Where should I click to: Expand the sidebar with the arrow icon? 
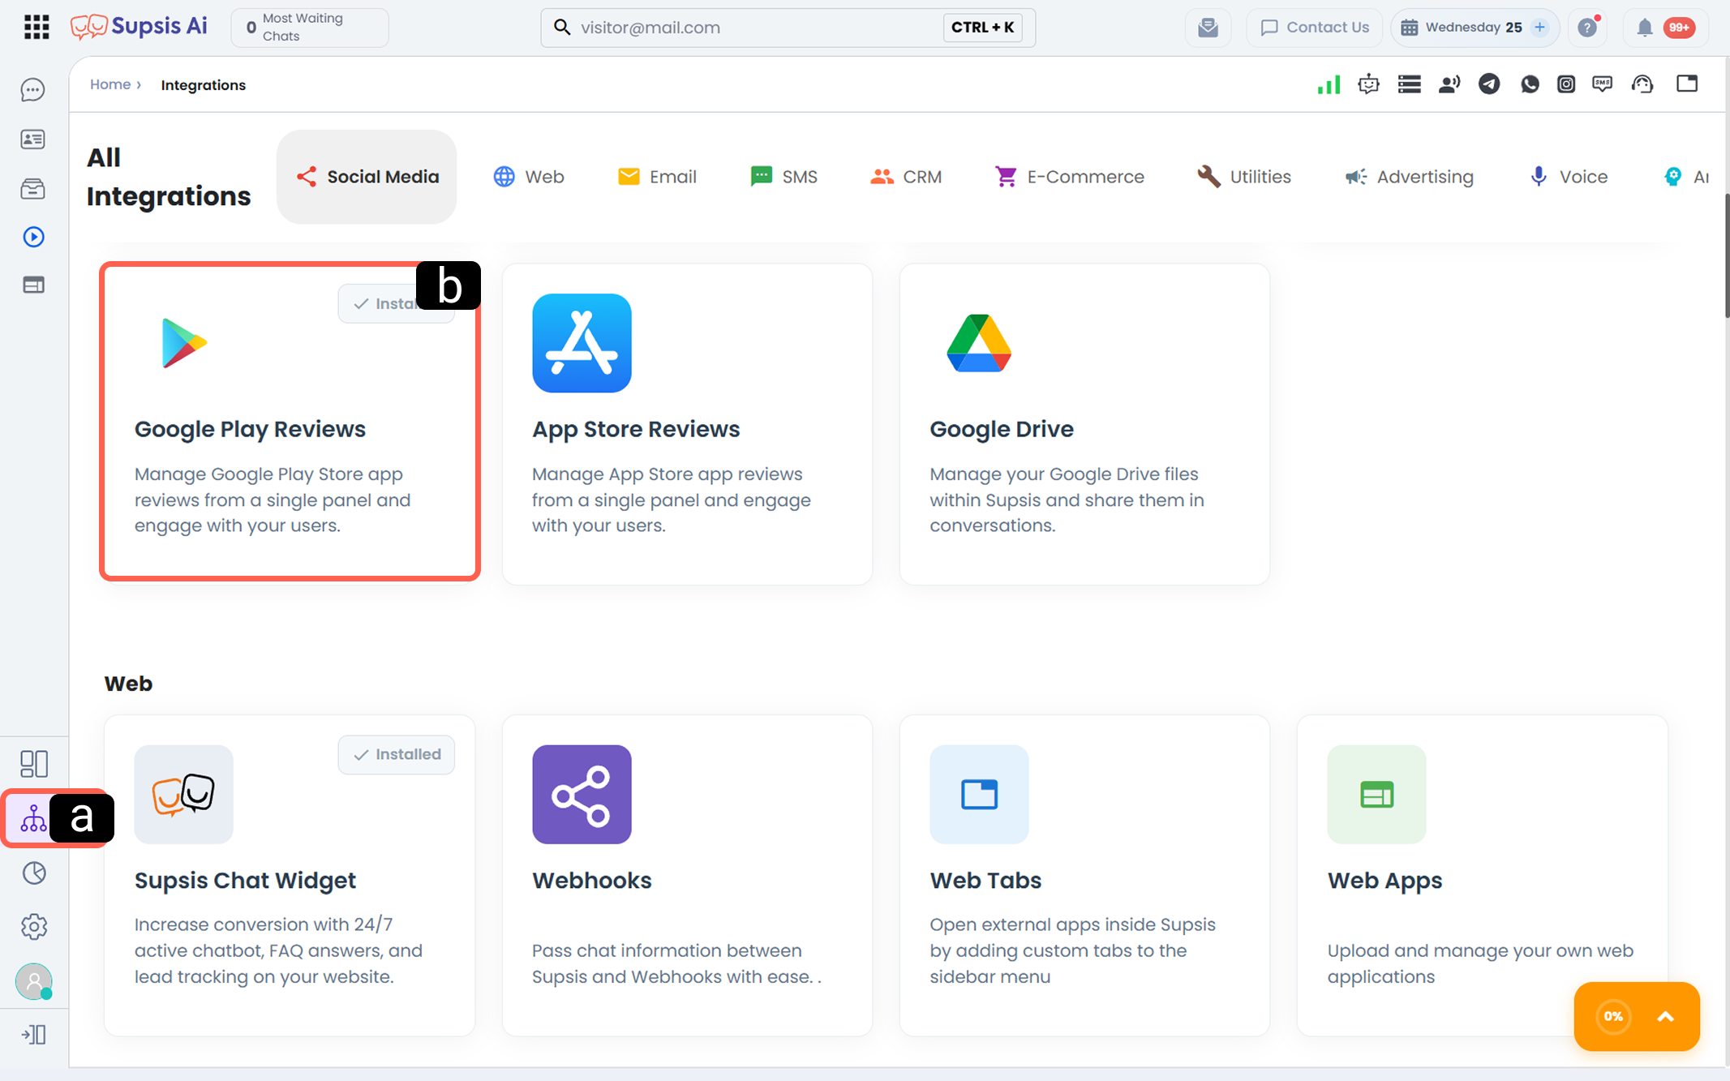[34, 1035]
